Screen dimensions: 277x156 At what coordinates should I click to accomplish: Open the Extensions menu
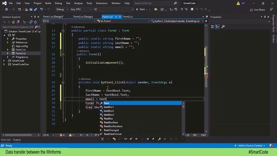click(x=102, y=3)
